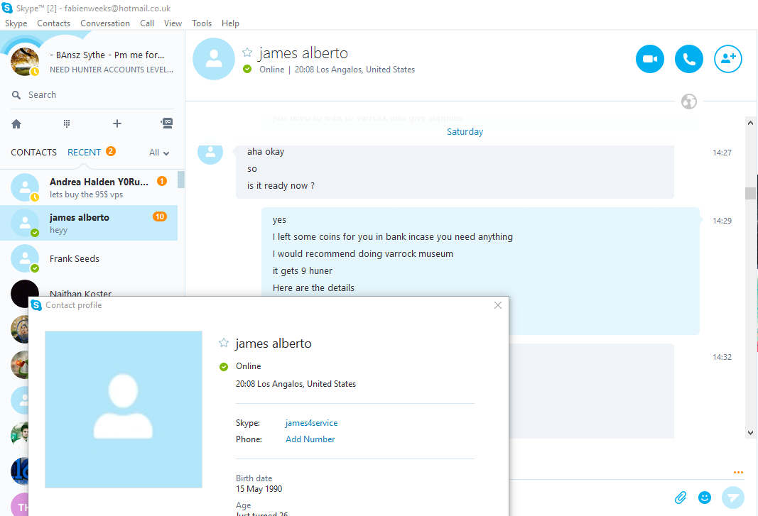Viewport: 758px width, 516px height.
Task: Open the emoticon picker
Action: pyautogui.click(x=705, y=498)
